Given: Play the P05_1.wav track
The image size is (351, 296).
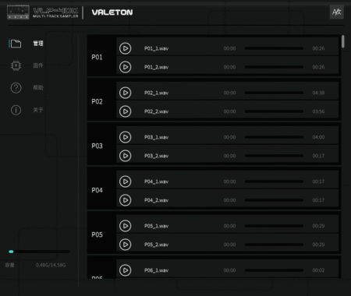Looking at the screenshot, I should pyautogui.click(x=125, y=226).
